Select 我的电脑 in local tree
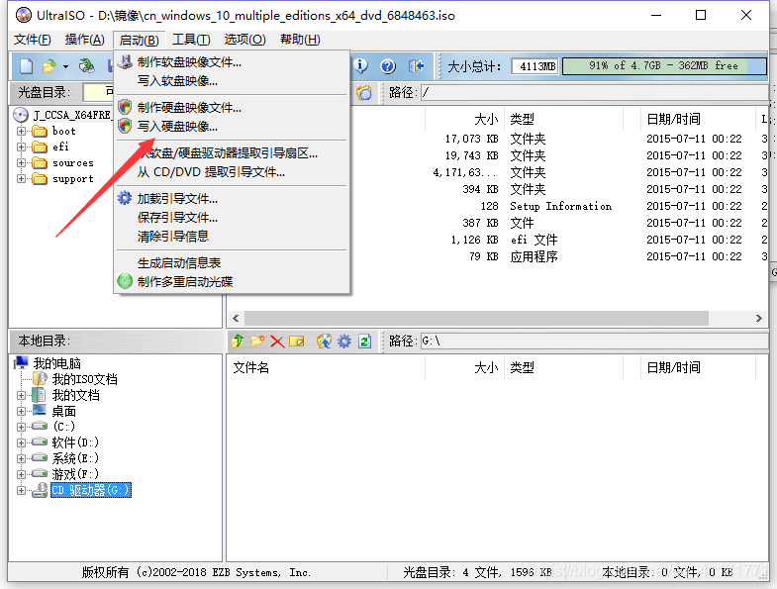The height and width of the screenshot is (589, 777). (x=56, y=363)
